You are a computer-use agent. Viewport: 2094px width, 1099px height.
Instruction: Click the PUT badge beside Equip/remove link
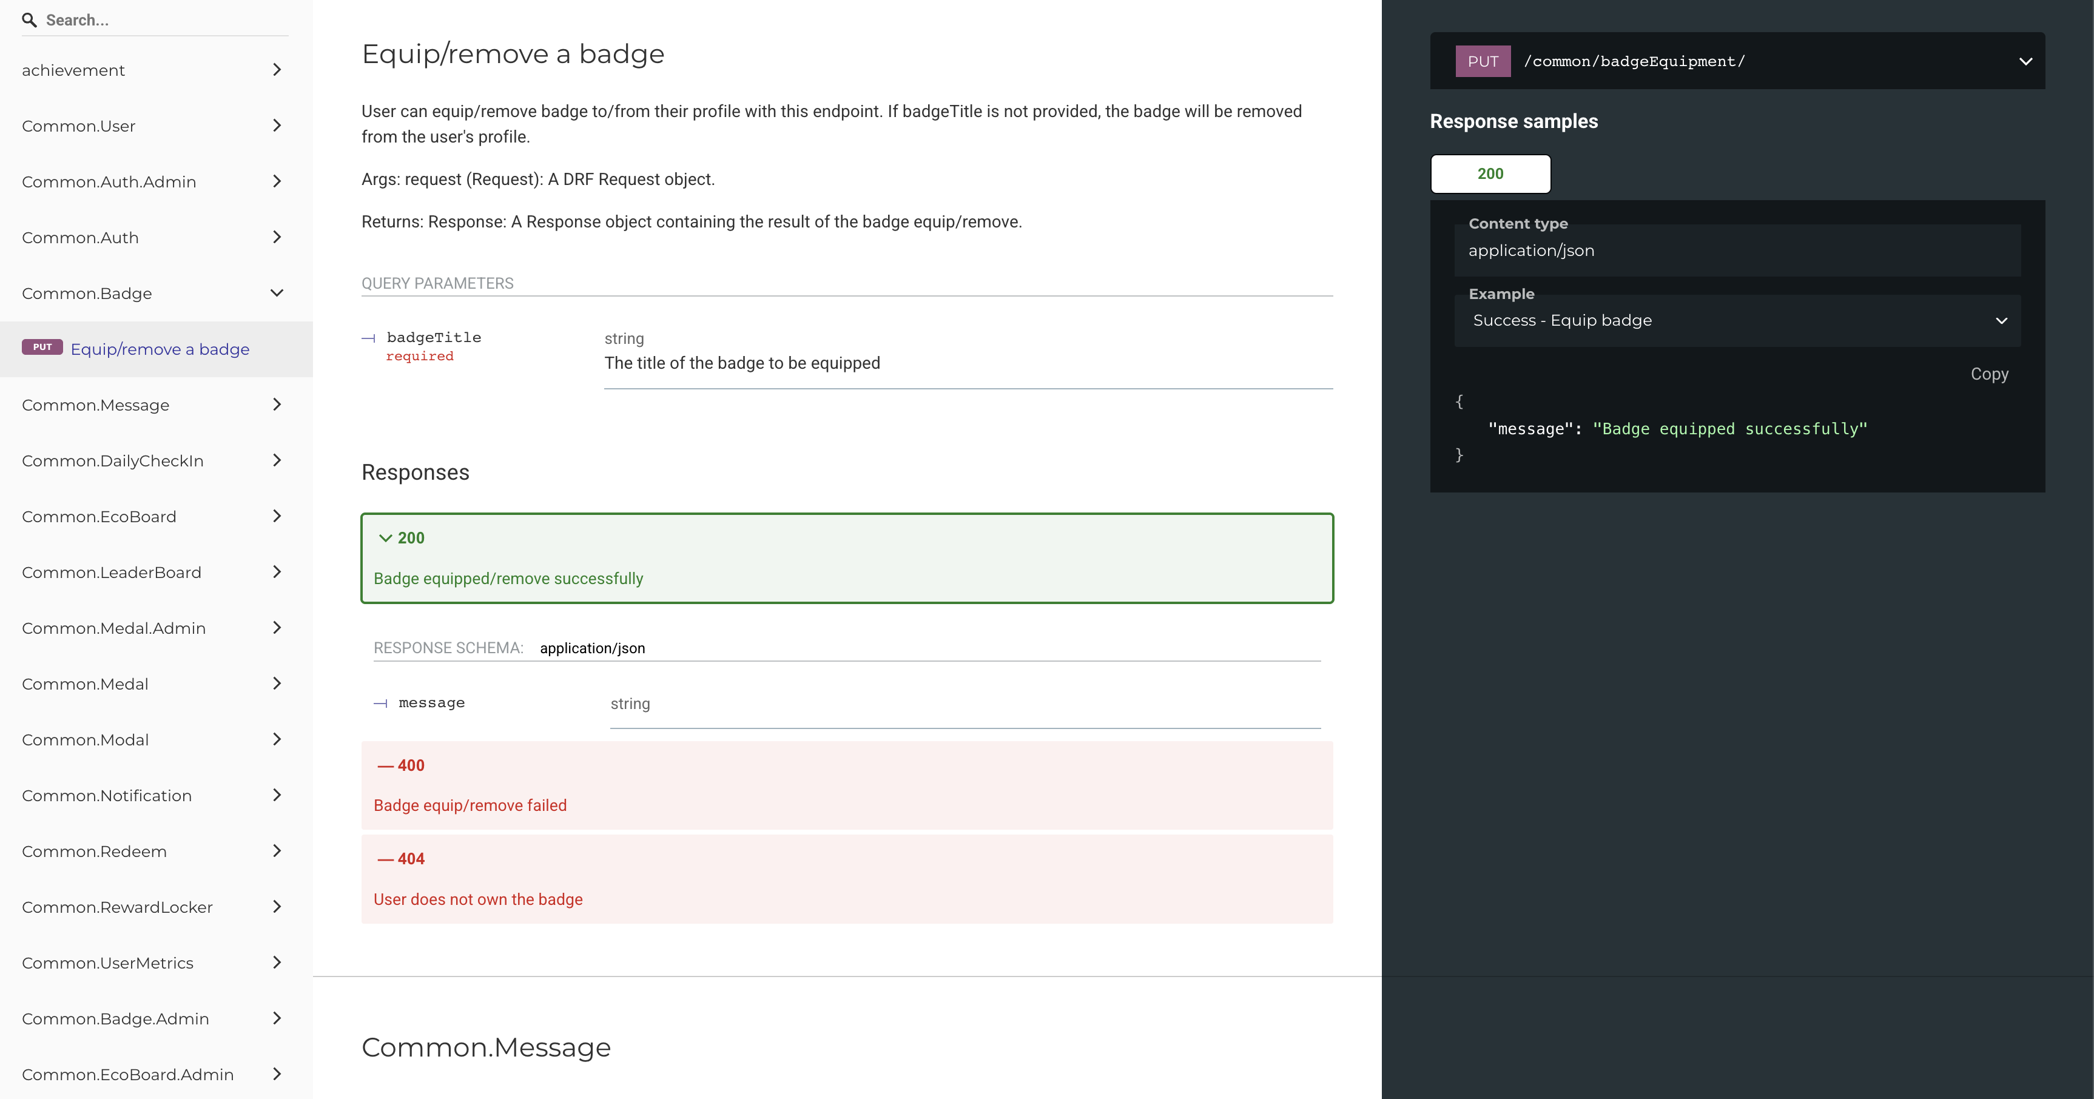[42, 348]
